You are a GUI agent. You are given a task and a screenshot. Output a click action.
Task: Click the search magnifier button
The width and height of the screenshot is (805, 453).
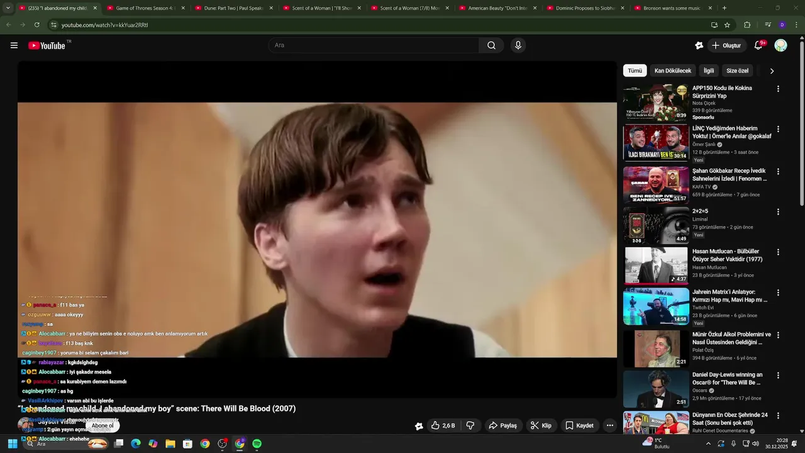click(491, 45)
